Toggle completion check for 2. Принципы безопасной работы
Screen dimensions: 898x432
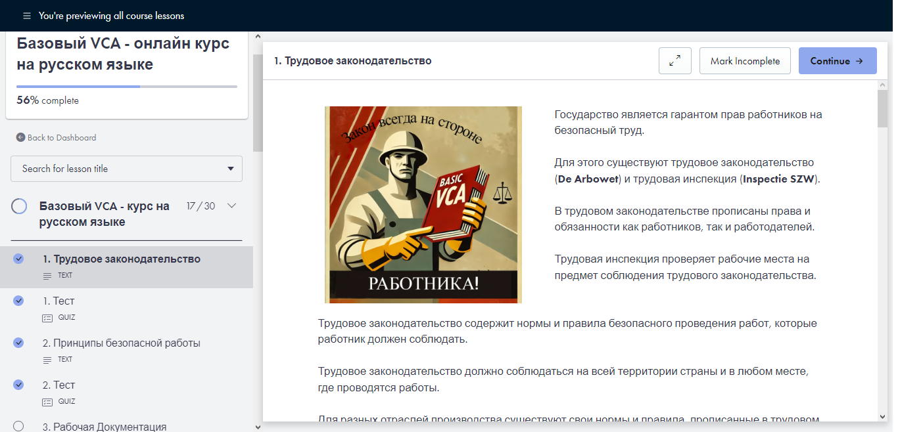(18, 343)
